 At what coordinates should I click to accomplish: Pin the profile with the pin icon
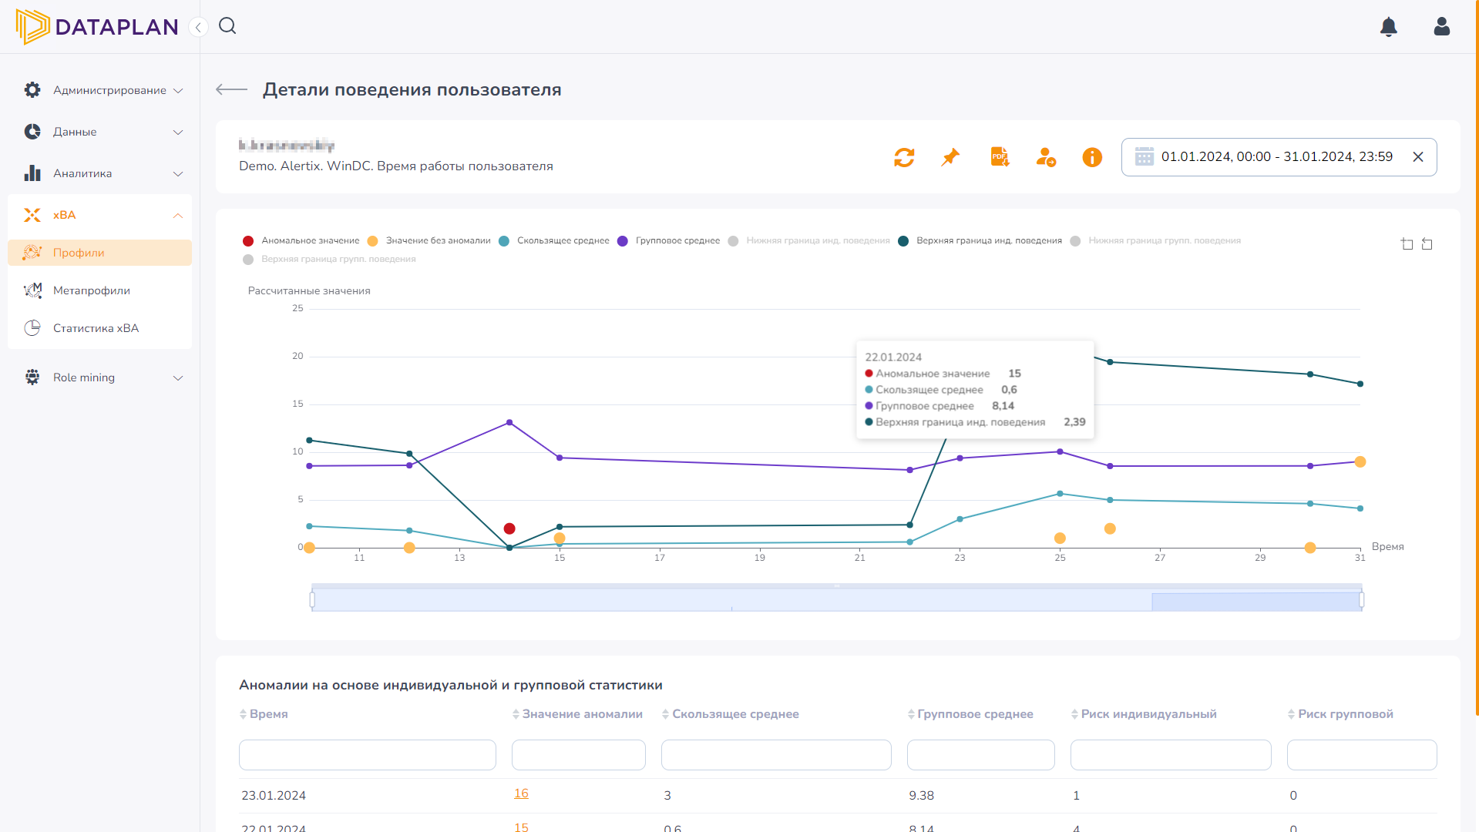coord(950,157)
